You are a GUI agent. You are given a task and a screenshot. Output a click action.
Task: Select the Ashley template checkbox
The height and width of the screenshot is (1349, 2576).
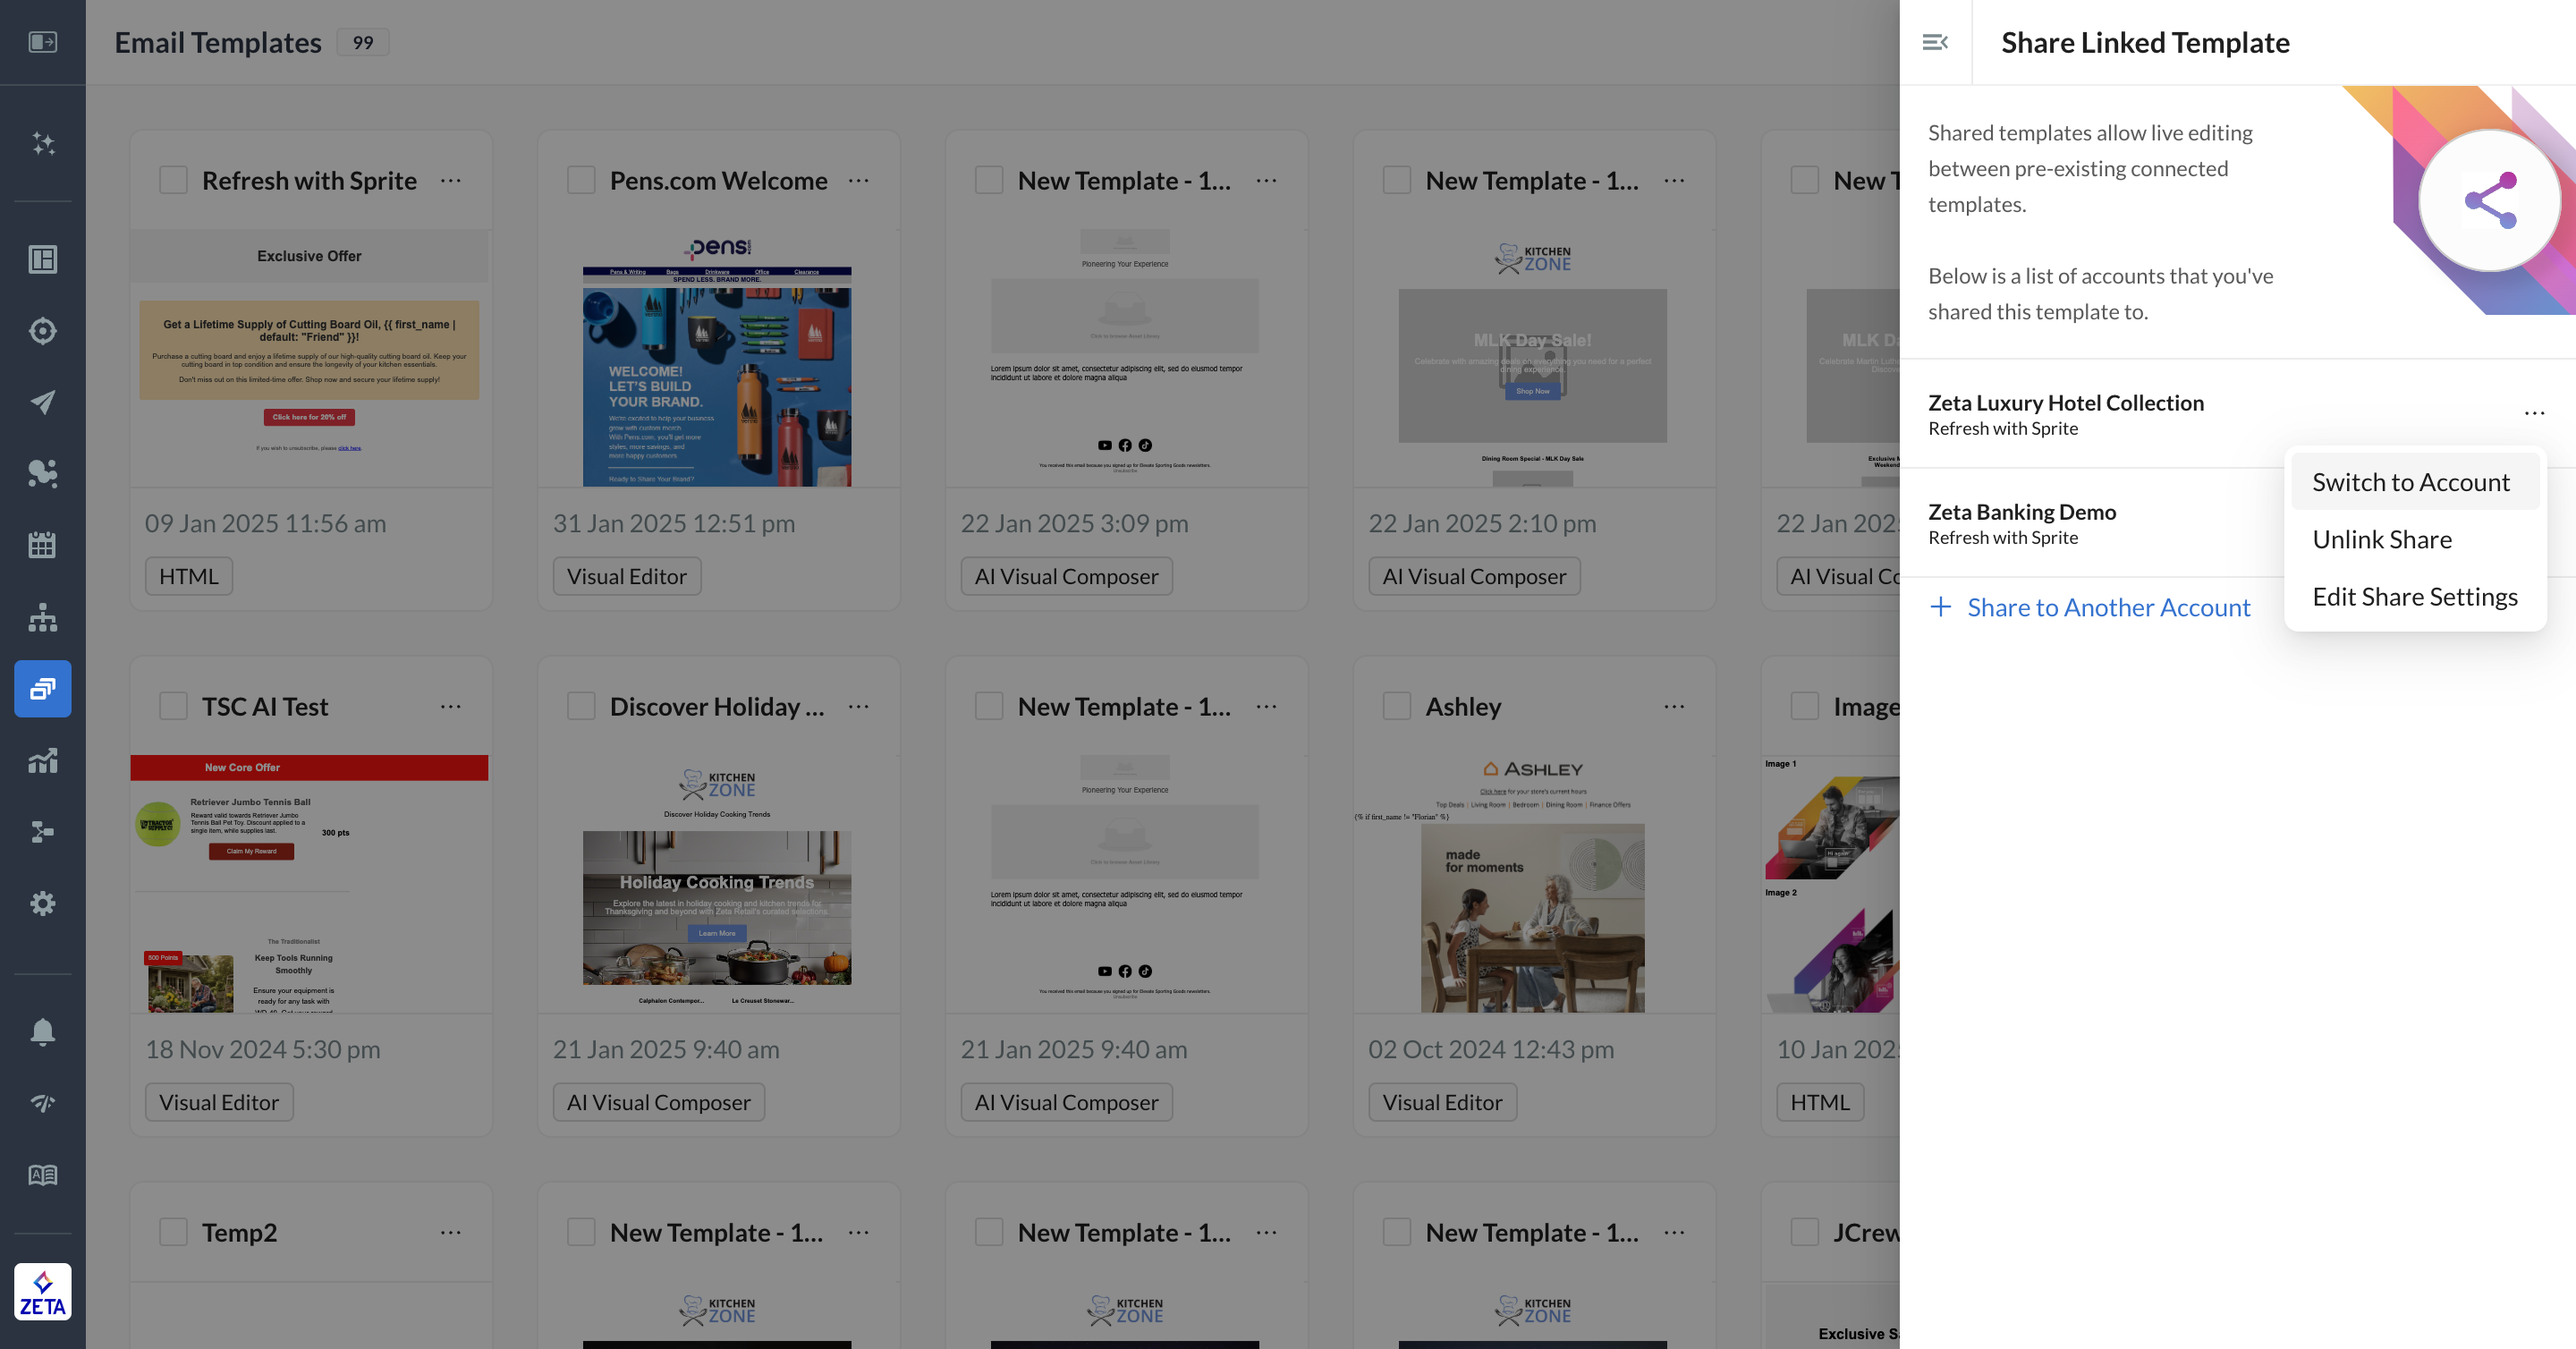tap(1398, 706)
